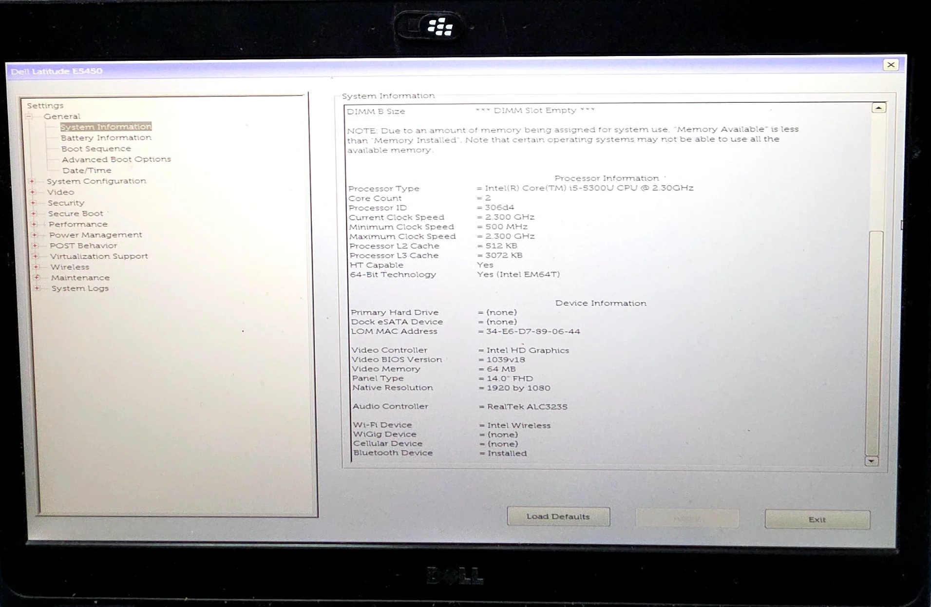Expand the POST Behavior node
The height and width of the screenshot is (607, 931).
click(x=35, y=246)
